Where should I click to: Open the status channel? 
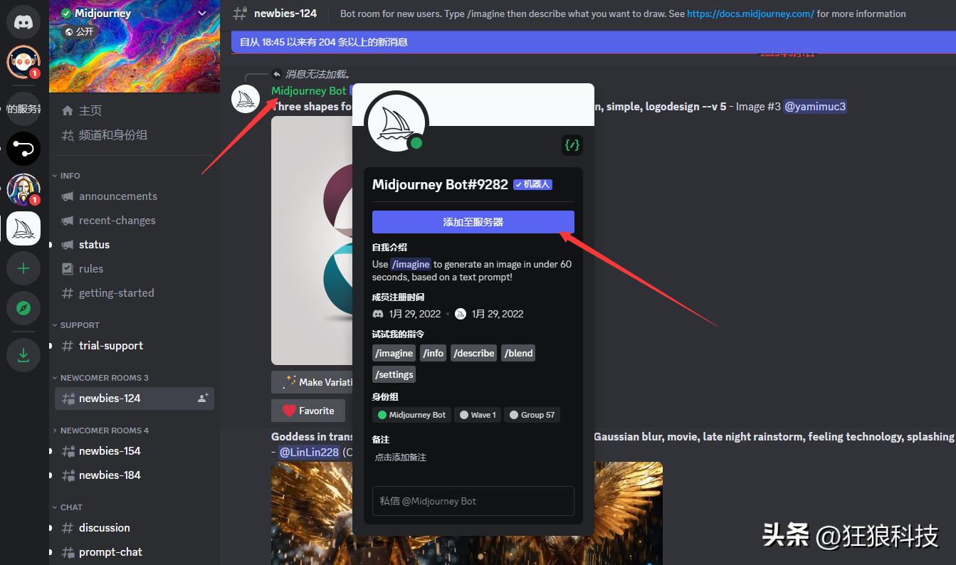(x=134, y=245)
